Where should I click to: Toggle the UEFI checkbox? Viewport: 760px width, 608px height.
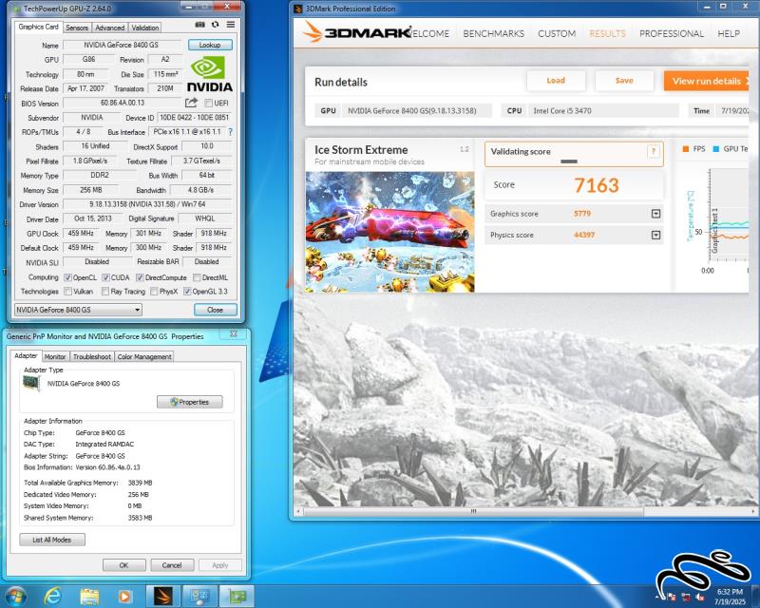[208, 103]
